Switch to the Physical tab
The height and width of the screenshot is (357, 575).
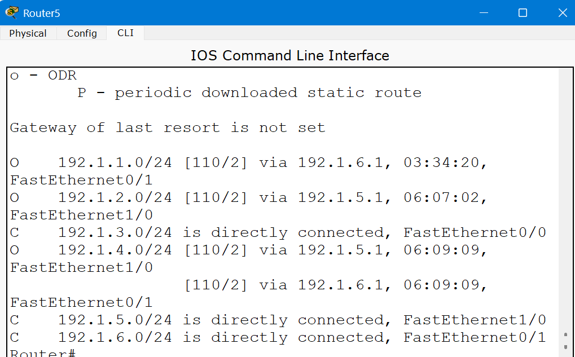pyautogui.click(x=28, y=33)
